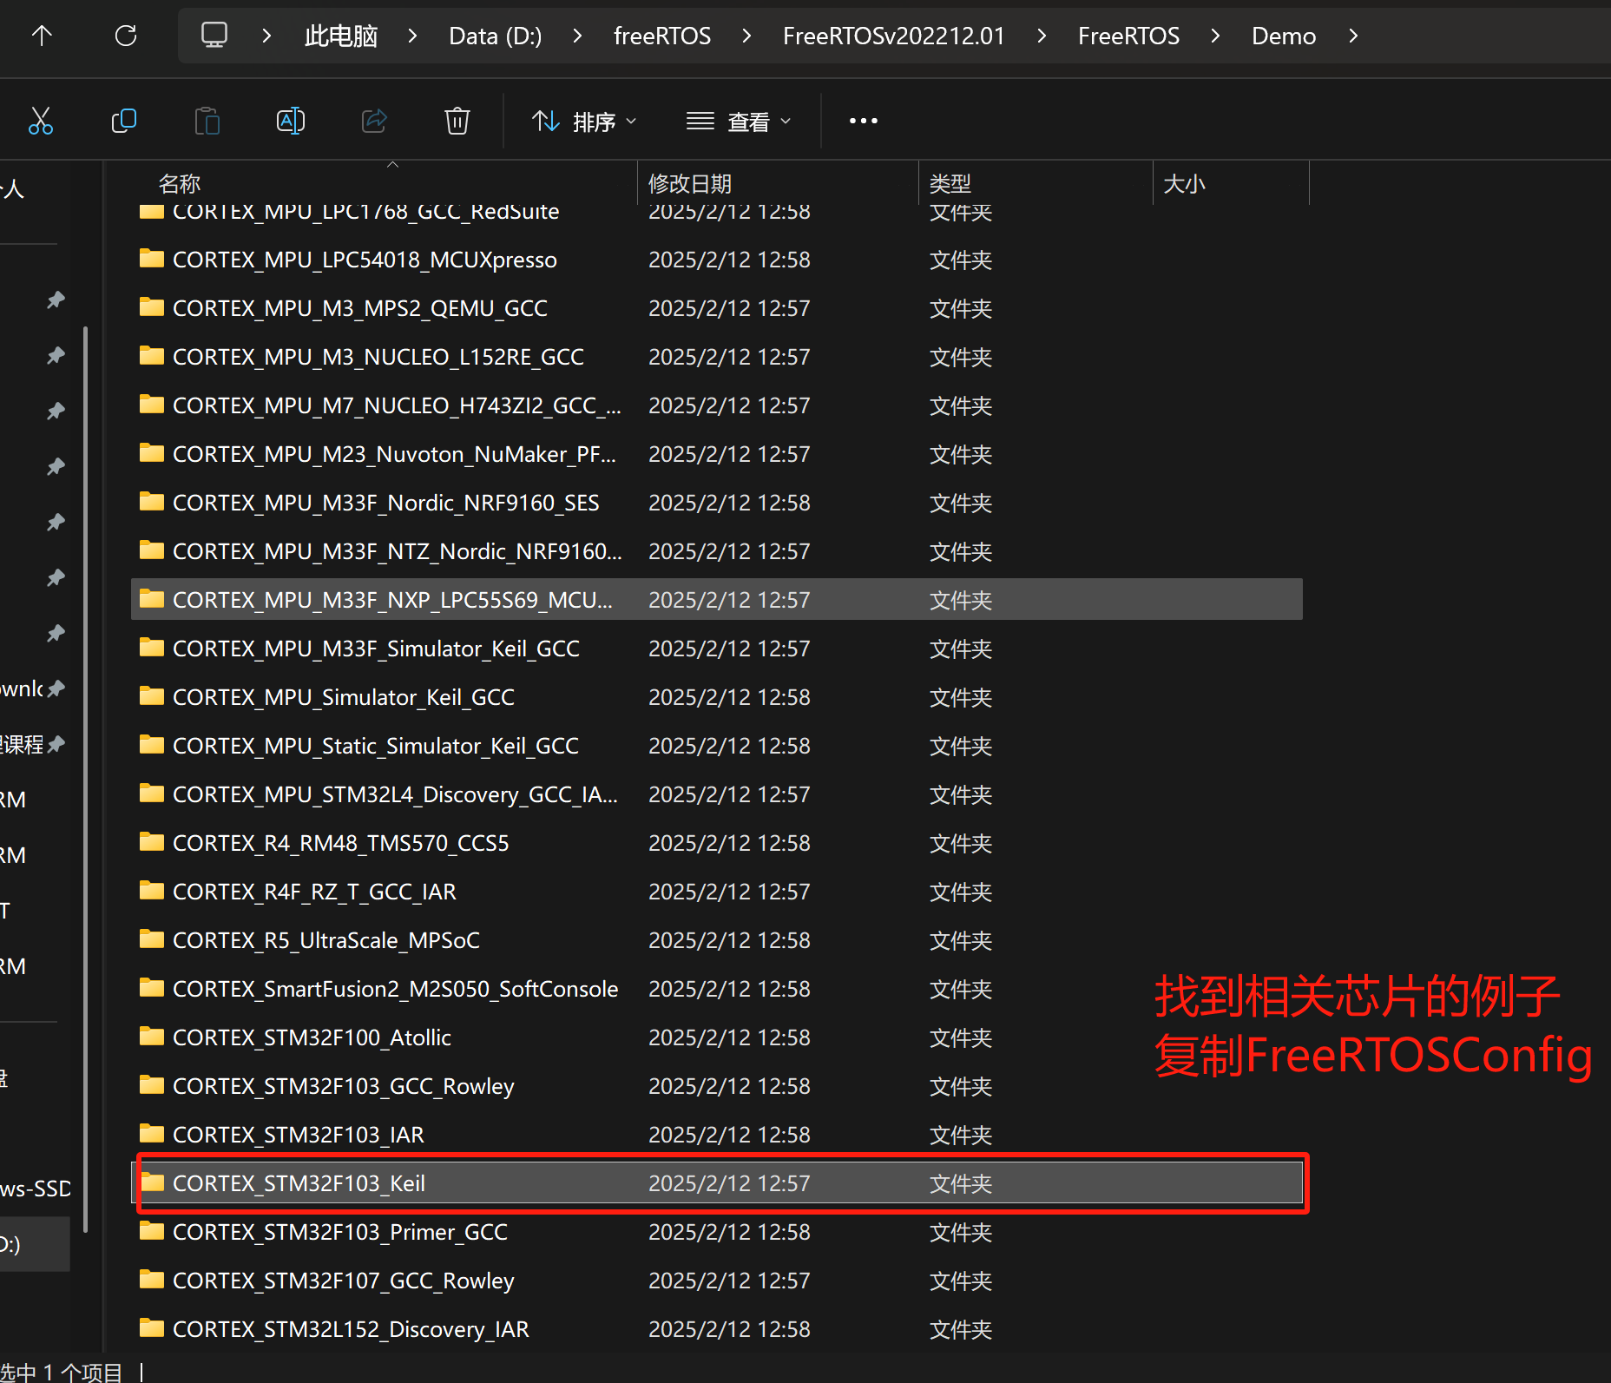Select the CORTEX_STM32F103_IAR folder
Image resolution: width=1611 pixels, height=1383 pixels.
click(x=299, y=1134)
